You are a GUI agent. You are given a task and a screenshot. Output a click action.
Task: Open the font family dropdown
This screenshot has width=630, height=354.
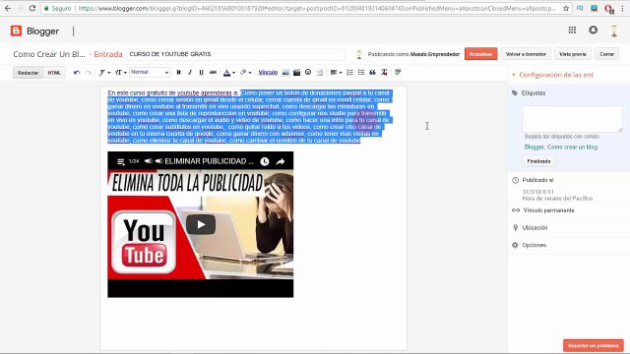click(x=104, y=73)
